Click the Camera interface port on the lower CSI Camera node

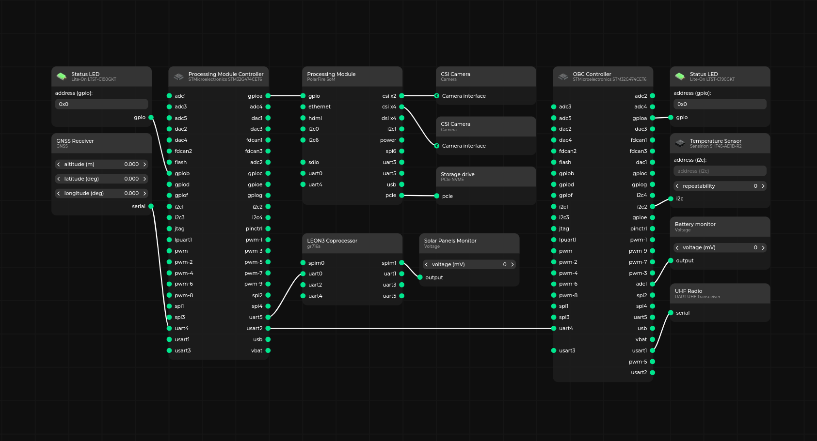pyautogui.click(x=437, y=146)
